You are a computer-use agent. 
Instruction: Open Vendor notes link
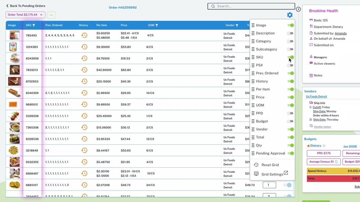322,127
